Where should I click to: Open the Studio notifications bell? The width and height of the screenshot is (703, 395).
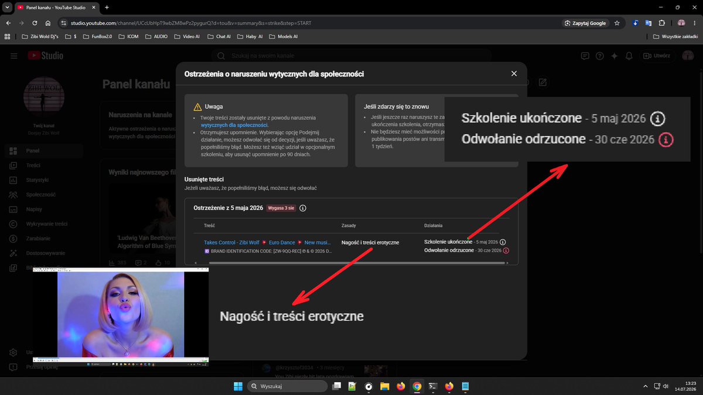629,56
